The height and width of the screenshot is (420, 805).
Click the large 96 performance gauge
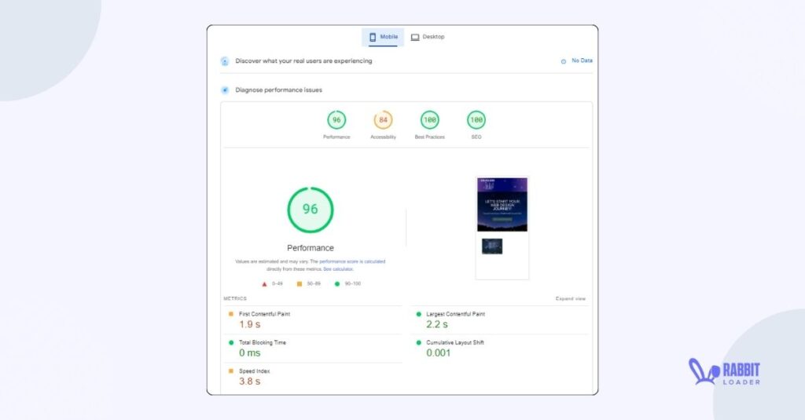(x=310, y=210)
